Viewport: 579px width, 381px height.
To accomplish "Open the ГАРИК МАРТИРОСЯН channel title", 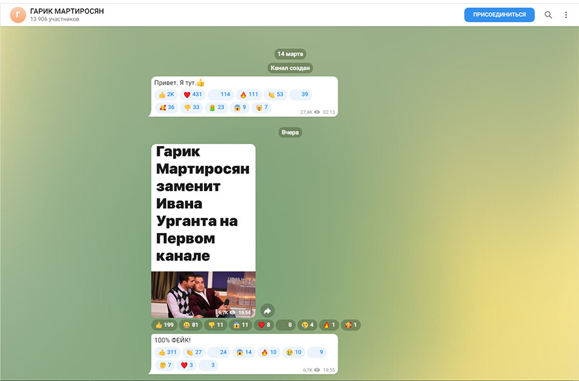I will pos(67,11).
